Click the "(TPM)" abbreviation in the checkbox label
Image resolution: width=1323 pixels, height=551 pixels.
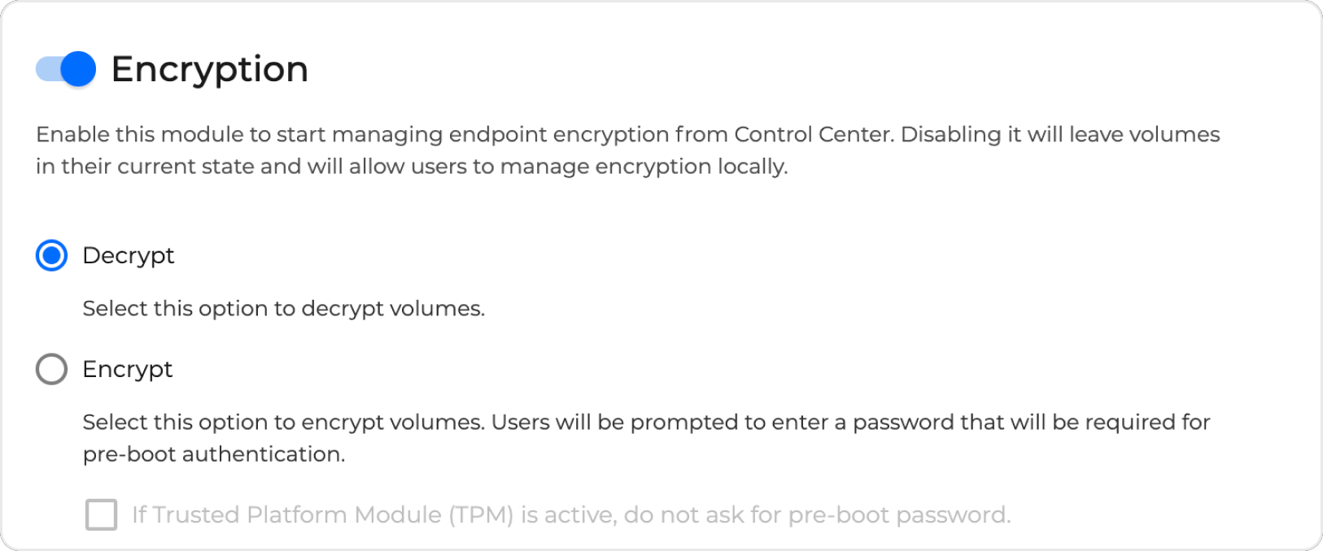tap(481, 514)
